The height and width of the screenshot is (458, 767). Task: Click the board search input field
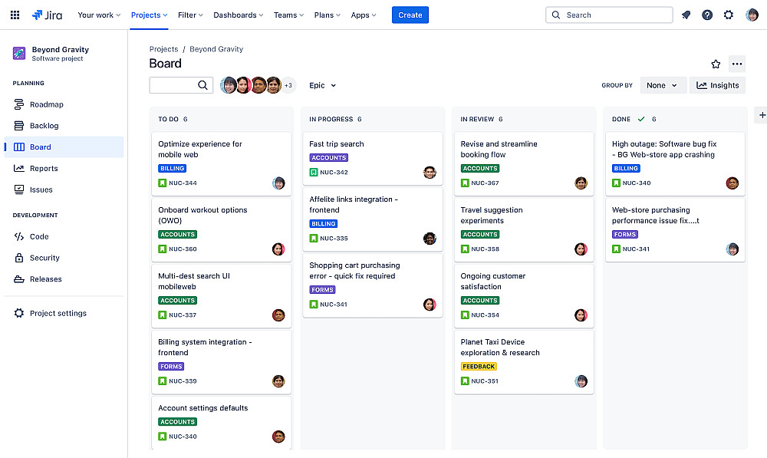(x=174, y=85)
